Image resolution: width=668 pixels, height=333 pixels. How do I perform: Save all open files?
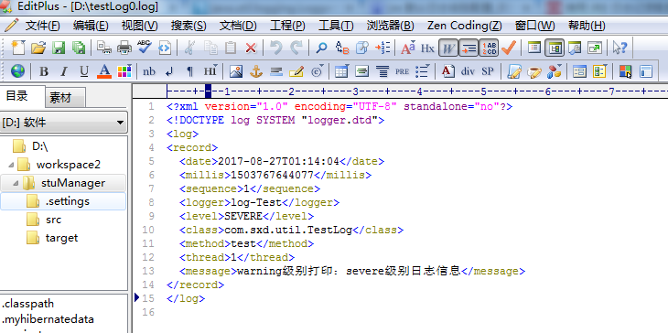coord(79,48)
